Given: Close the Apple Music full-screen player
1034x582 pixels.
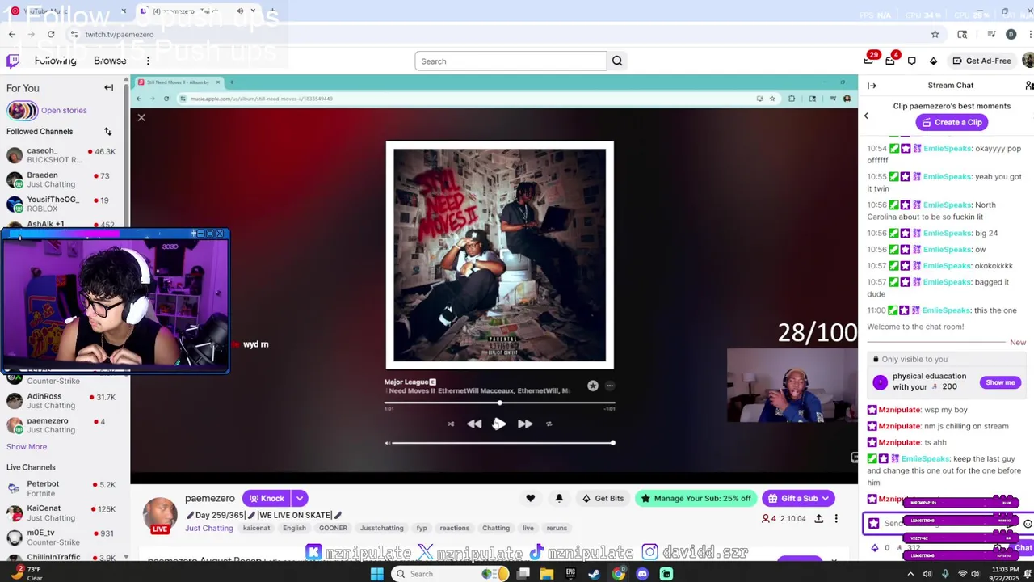Looking at the screenshot, I should click(x=141, y=118).
